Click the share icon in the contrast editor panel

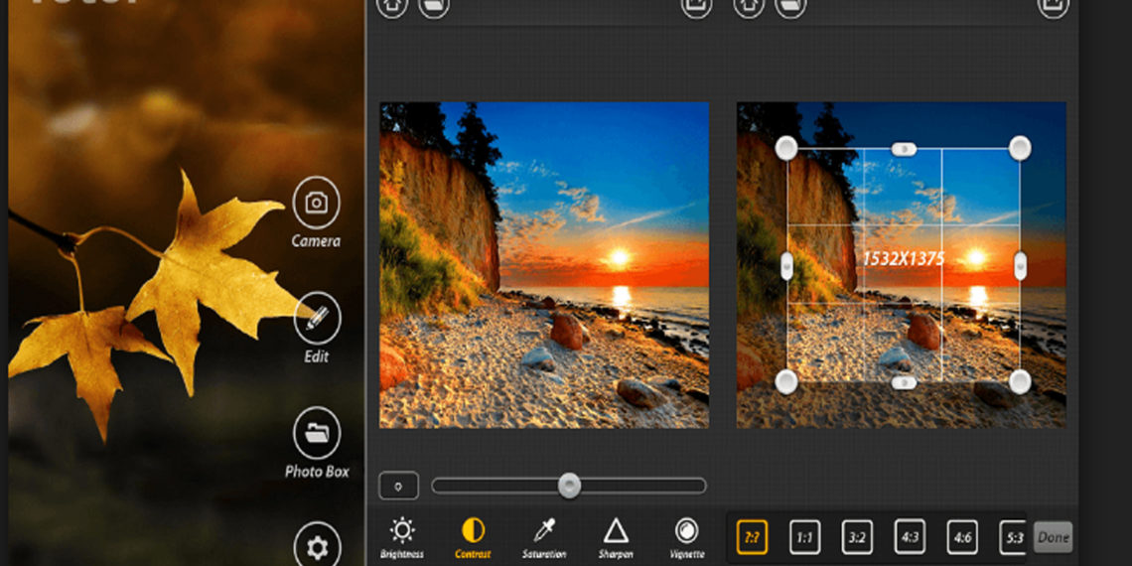(696, 6)
